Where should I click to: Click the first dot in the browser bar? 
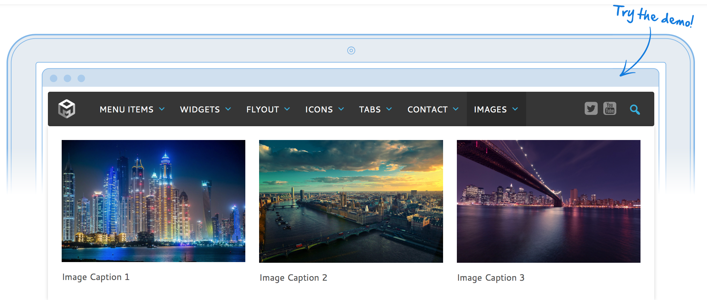pyautogui.click(x=54, y=78)
